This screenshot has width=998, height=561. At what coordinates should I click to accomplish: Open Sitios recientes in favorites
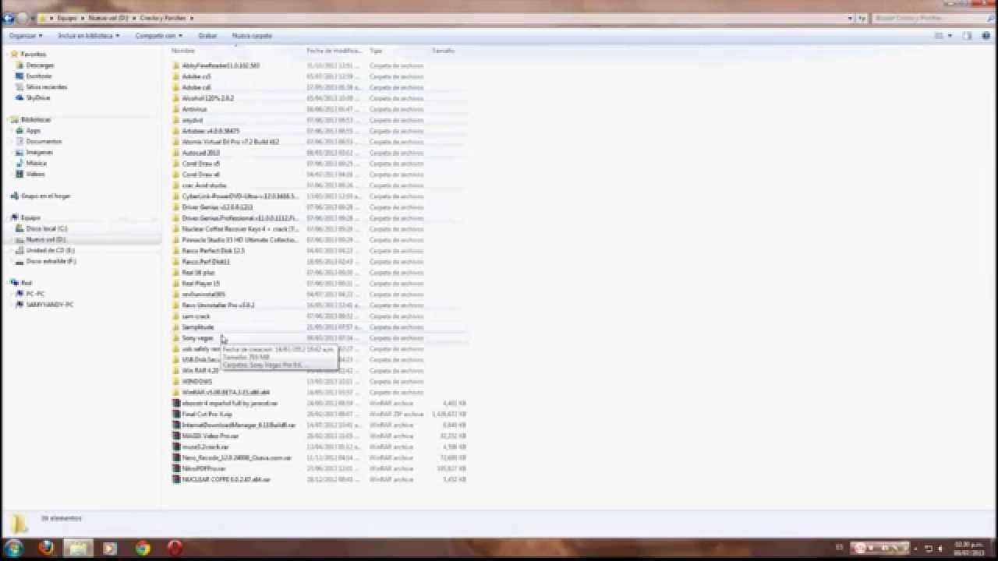pyautogui.click(x=45, y=87)
